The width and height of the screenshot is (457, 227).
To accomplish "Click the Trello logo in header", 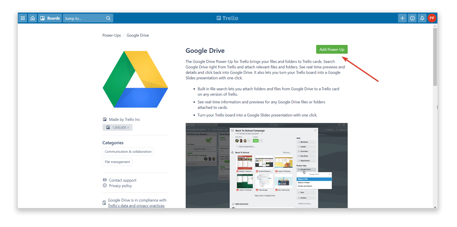I will click(x=227, y=18).
